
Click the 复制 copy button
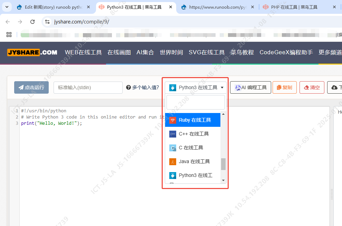coord(285,87)
